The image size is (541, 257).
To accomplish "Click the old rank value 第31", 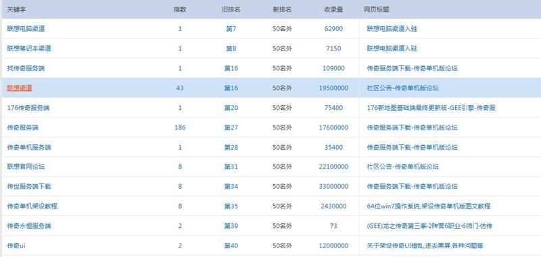I will 231,167.
